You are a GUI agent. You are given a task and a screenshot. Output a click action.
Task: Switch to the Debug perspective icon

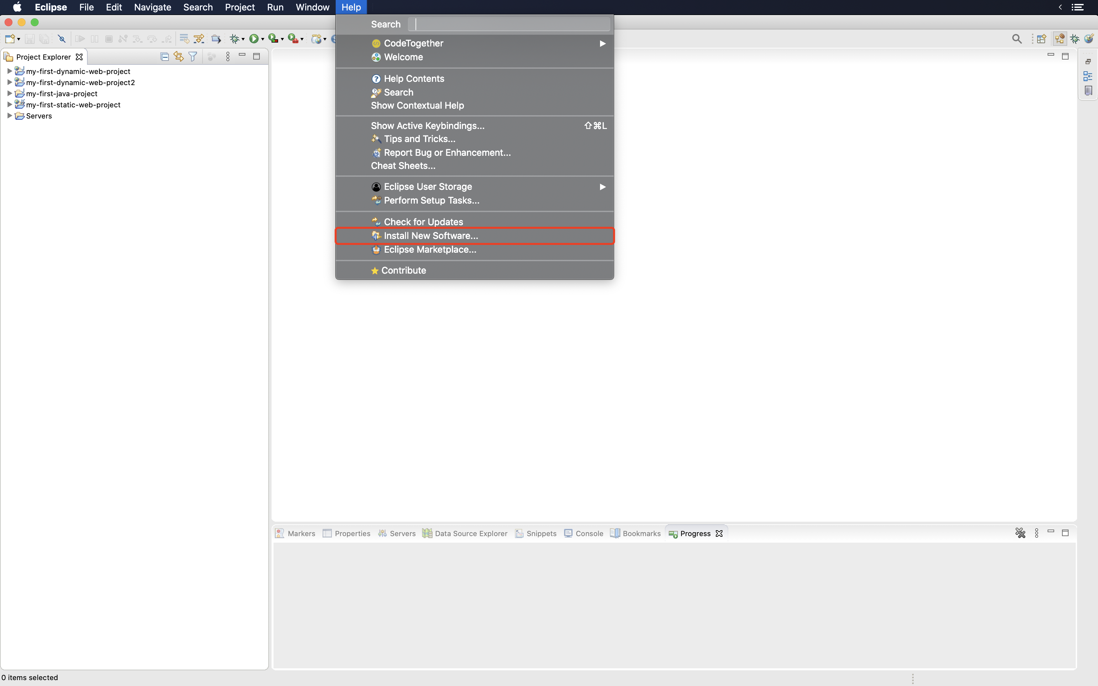[1075, 39]
